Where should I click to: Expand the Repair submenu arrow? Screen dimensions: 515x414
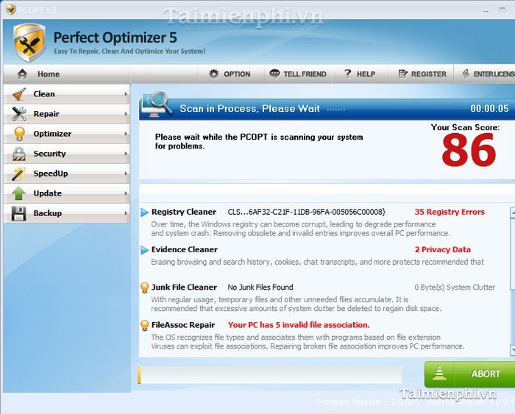(126, 114)
